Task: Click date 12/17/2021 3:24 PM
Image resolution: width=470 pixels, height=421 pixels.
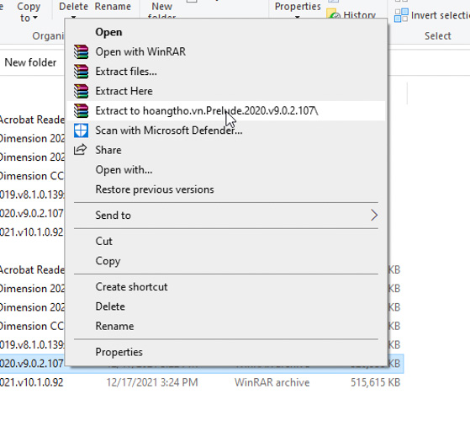Action: point(152,382)
